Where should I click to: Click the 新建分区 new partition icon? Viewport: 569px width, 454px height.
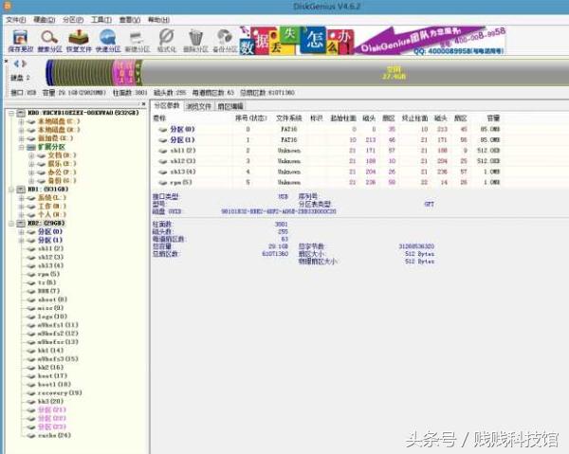point(138,41)
